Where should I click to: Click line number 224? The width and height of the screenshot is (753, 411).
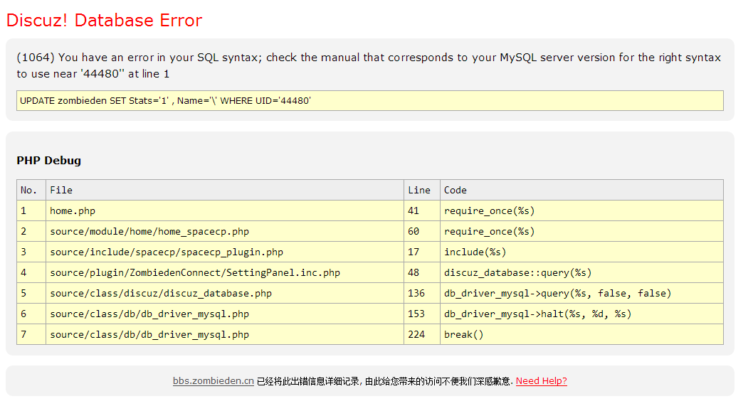click(416, 334)
